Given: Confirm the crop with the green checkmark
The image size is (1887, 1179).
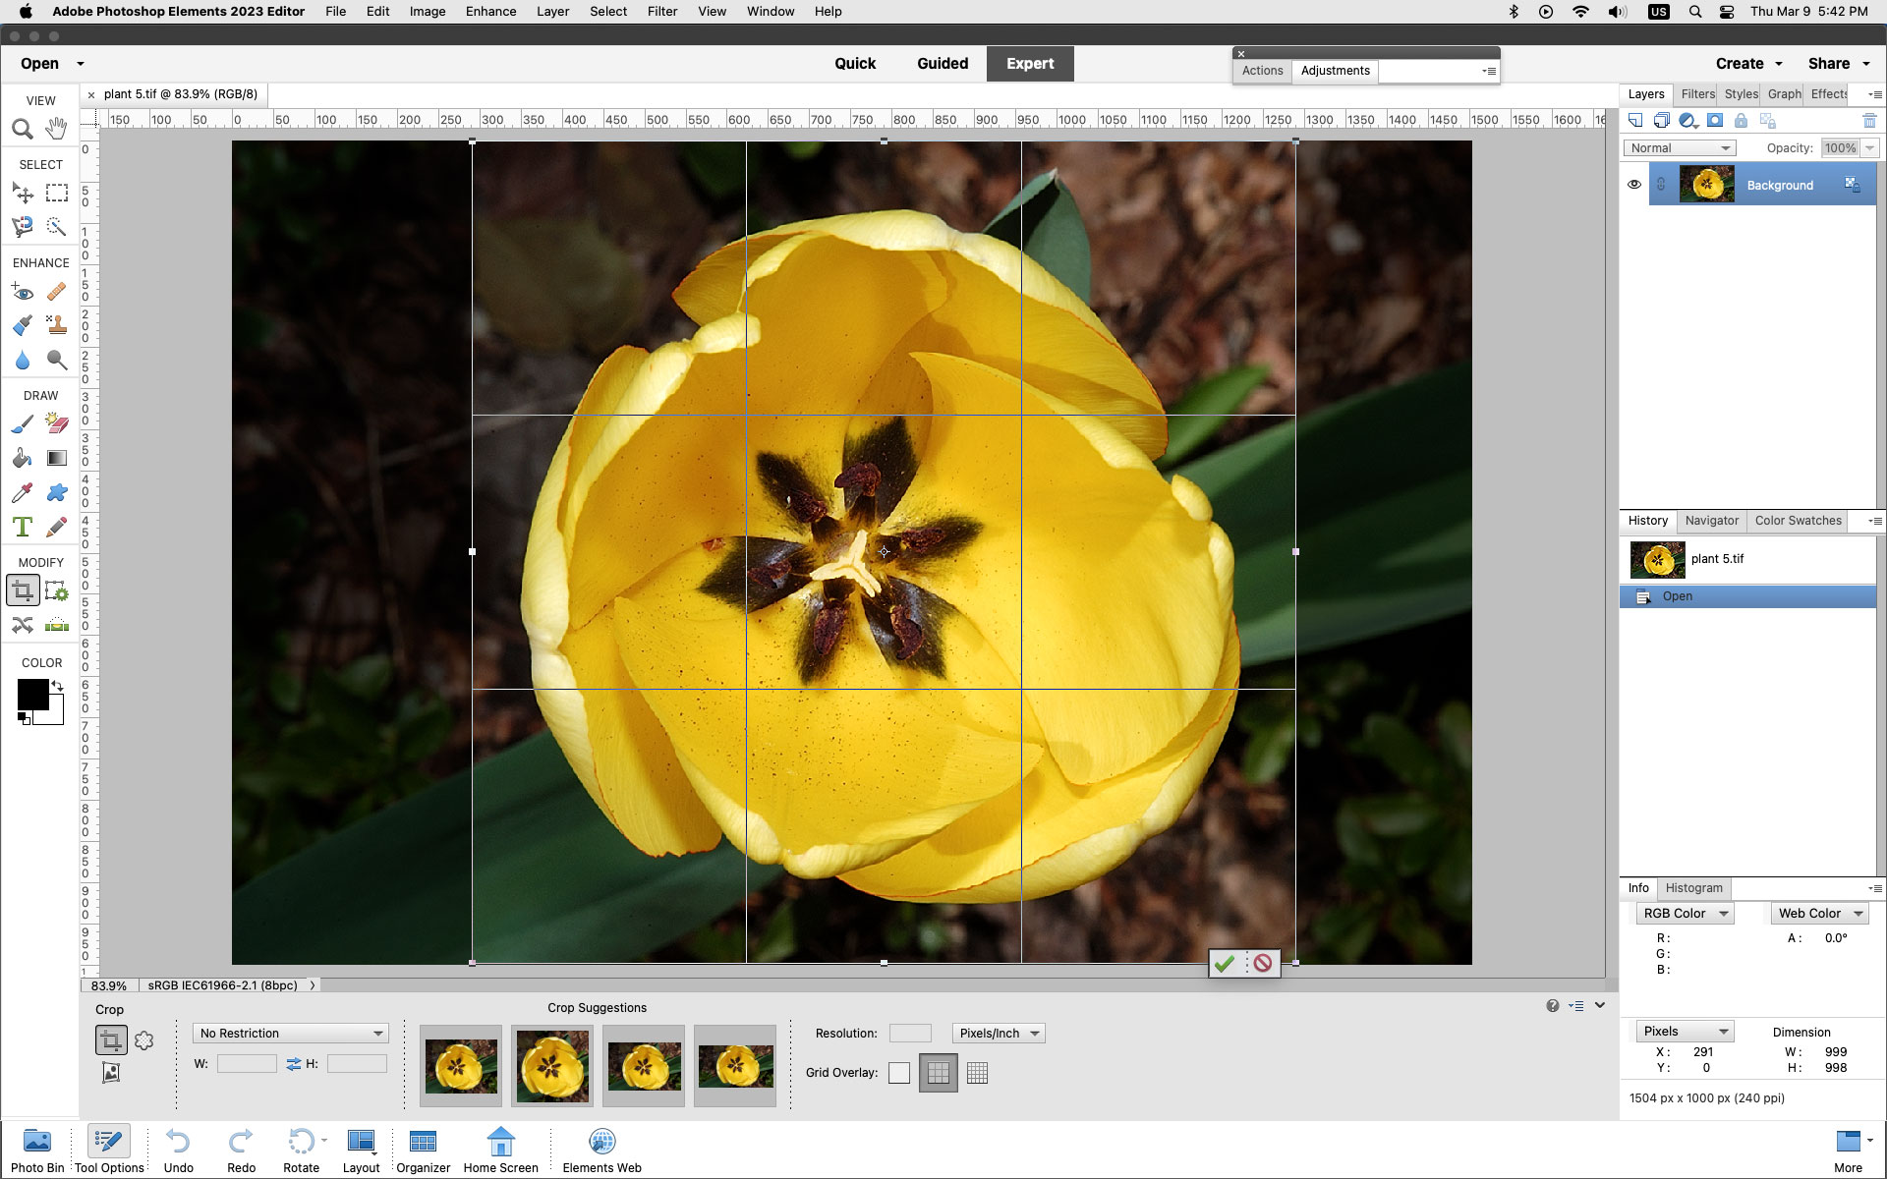Looking at the screenshot, I should (x=1225, y=964).
